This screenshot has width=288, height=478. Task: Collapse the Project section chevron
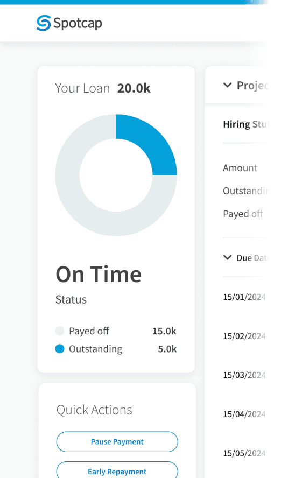[227, 85]
